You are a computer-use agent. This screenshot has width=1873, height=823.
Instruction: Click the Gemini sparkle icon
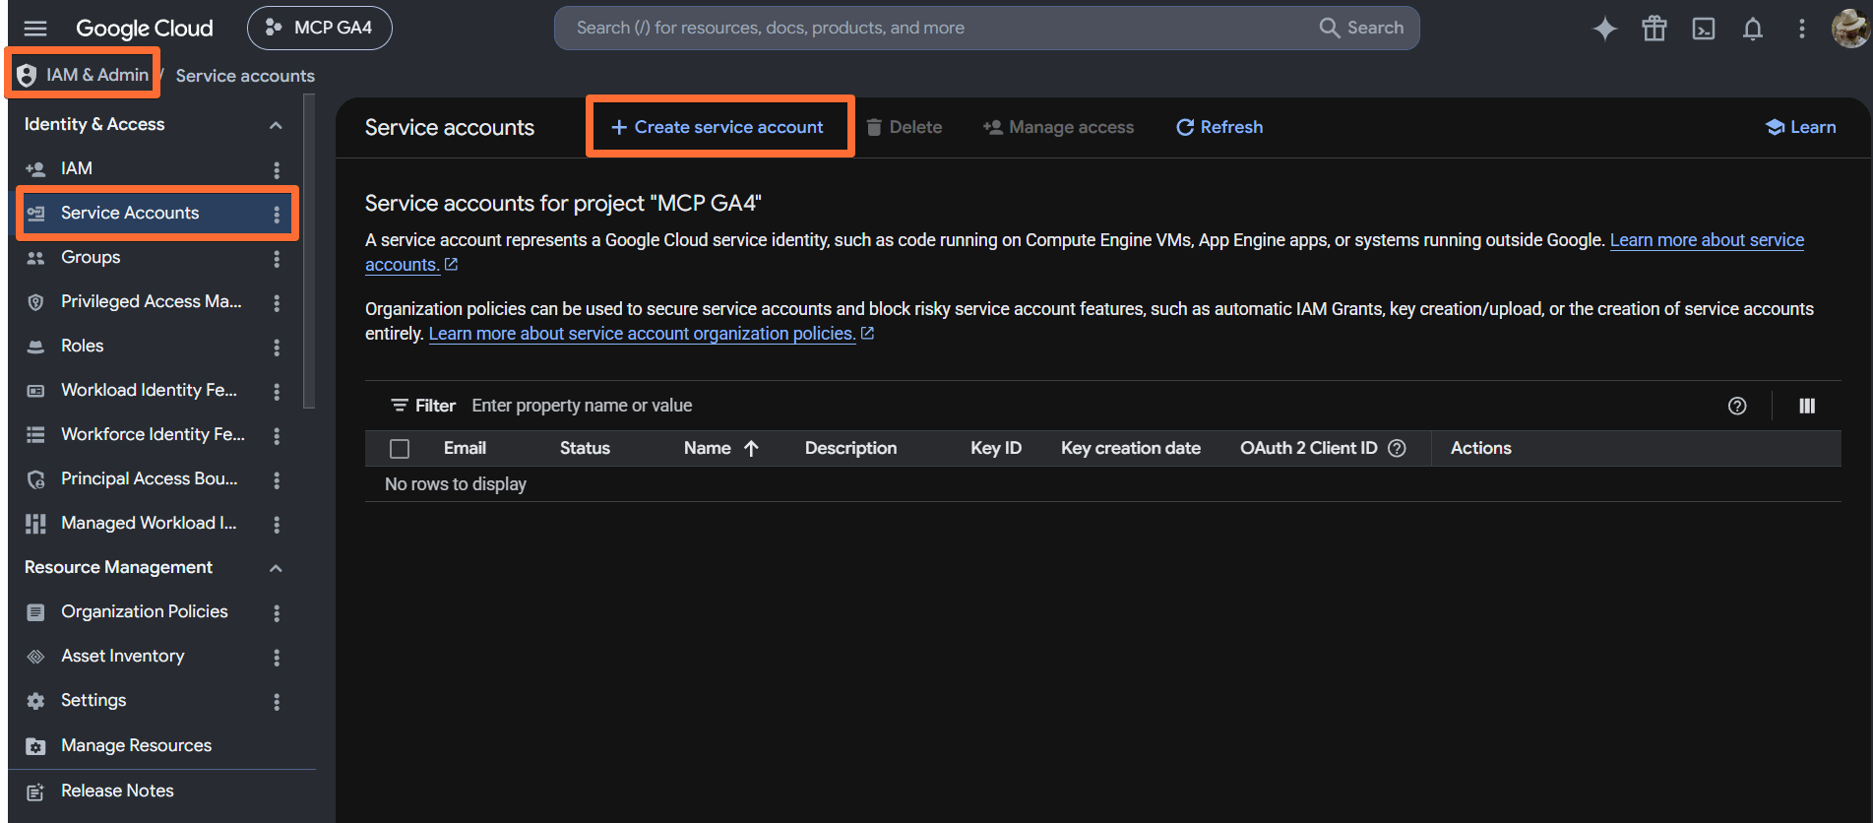pos(1605,29)
